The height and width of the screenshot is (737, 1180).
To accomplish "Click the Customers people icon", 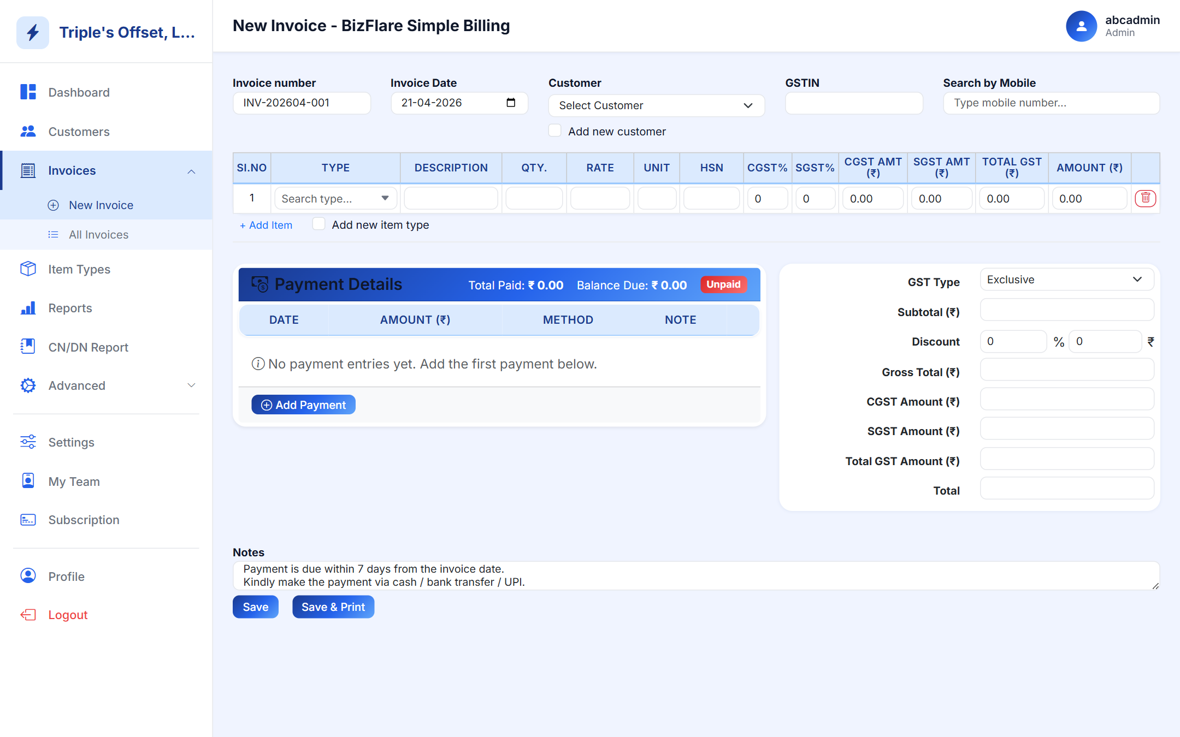I will coord(28,131).
